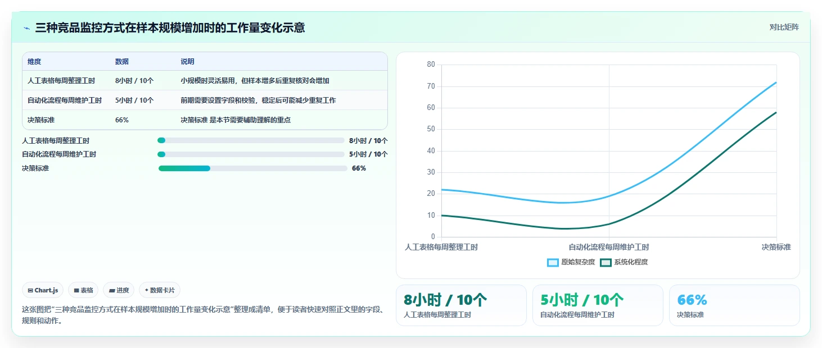Click the caption paragraph starting 这张图把
Screen dimensions: 822x348
click(x=202, y=315)
